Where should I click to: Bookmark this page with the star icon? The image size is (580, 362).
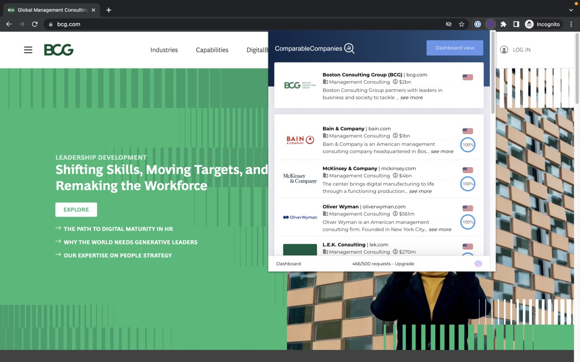pyautogui.click(x=461, y=24)
